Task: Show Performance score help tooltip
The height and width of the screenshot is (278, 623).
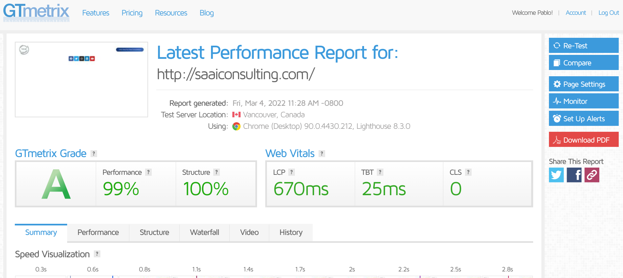Action: (x=148, y=172)
